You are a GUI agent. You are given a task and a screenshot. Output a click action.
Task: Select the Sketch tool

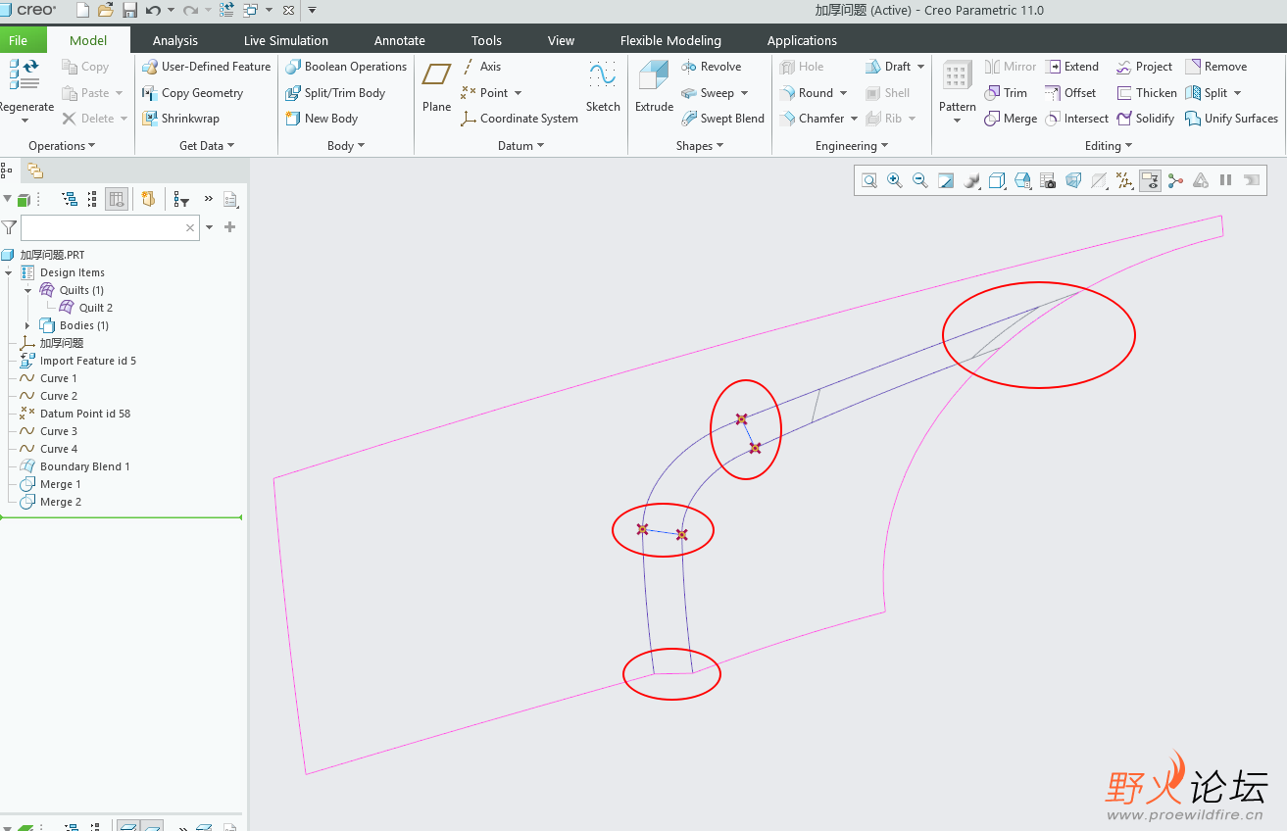point(603,86)
